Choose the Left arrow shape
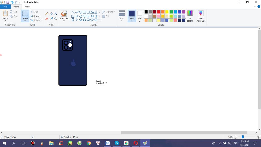The image size is (261, 147). (92, 16)
